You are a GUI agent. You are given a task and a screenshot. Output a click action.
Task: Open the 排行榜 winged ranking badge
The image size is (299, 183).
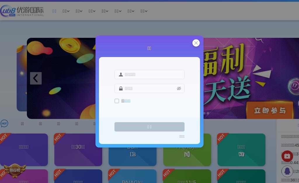point(15,170)
